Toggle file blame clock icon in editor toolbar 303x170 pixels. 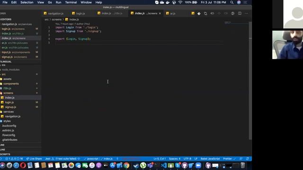[x=232, y=14]
